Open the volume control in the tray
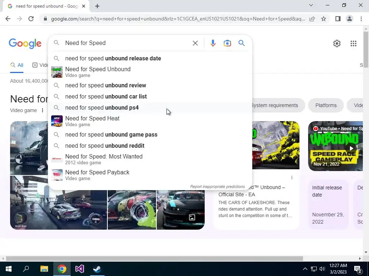 click(x=322, y=269)
